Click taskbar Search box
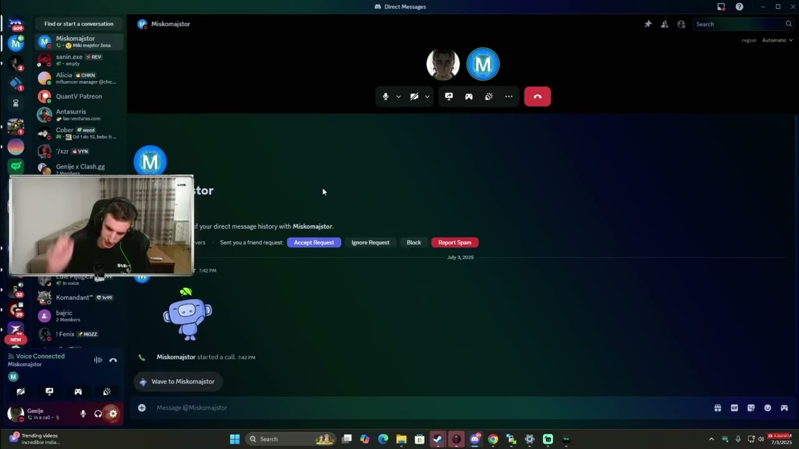 (290, 439)
